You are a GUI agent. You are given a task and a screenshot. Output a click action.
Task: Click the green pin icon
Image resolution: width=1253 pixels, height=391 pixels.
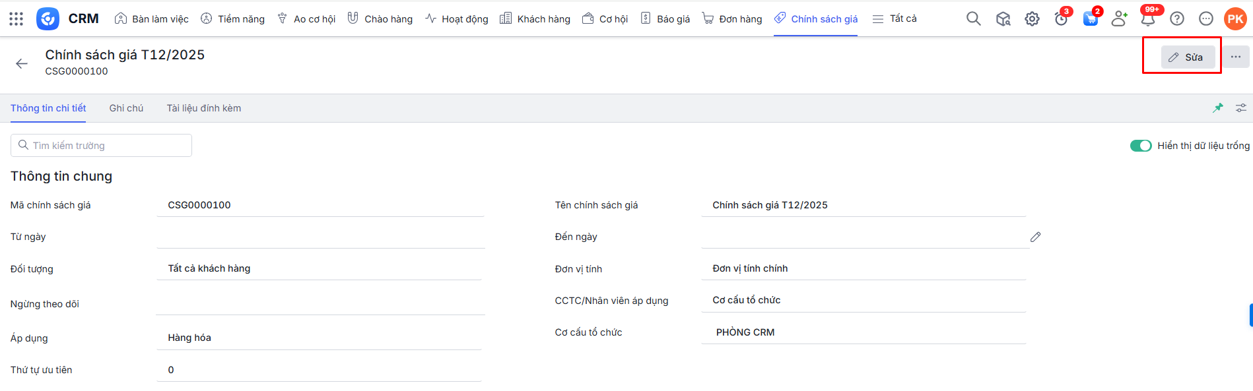coord(1218,108)
